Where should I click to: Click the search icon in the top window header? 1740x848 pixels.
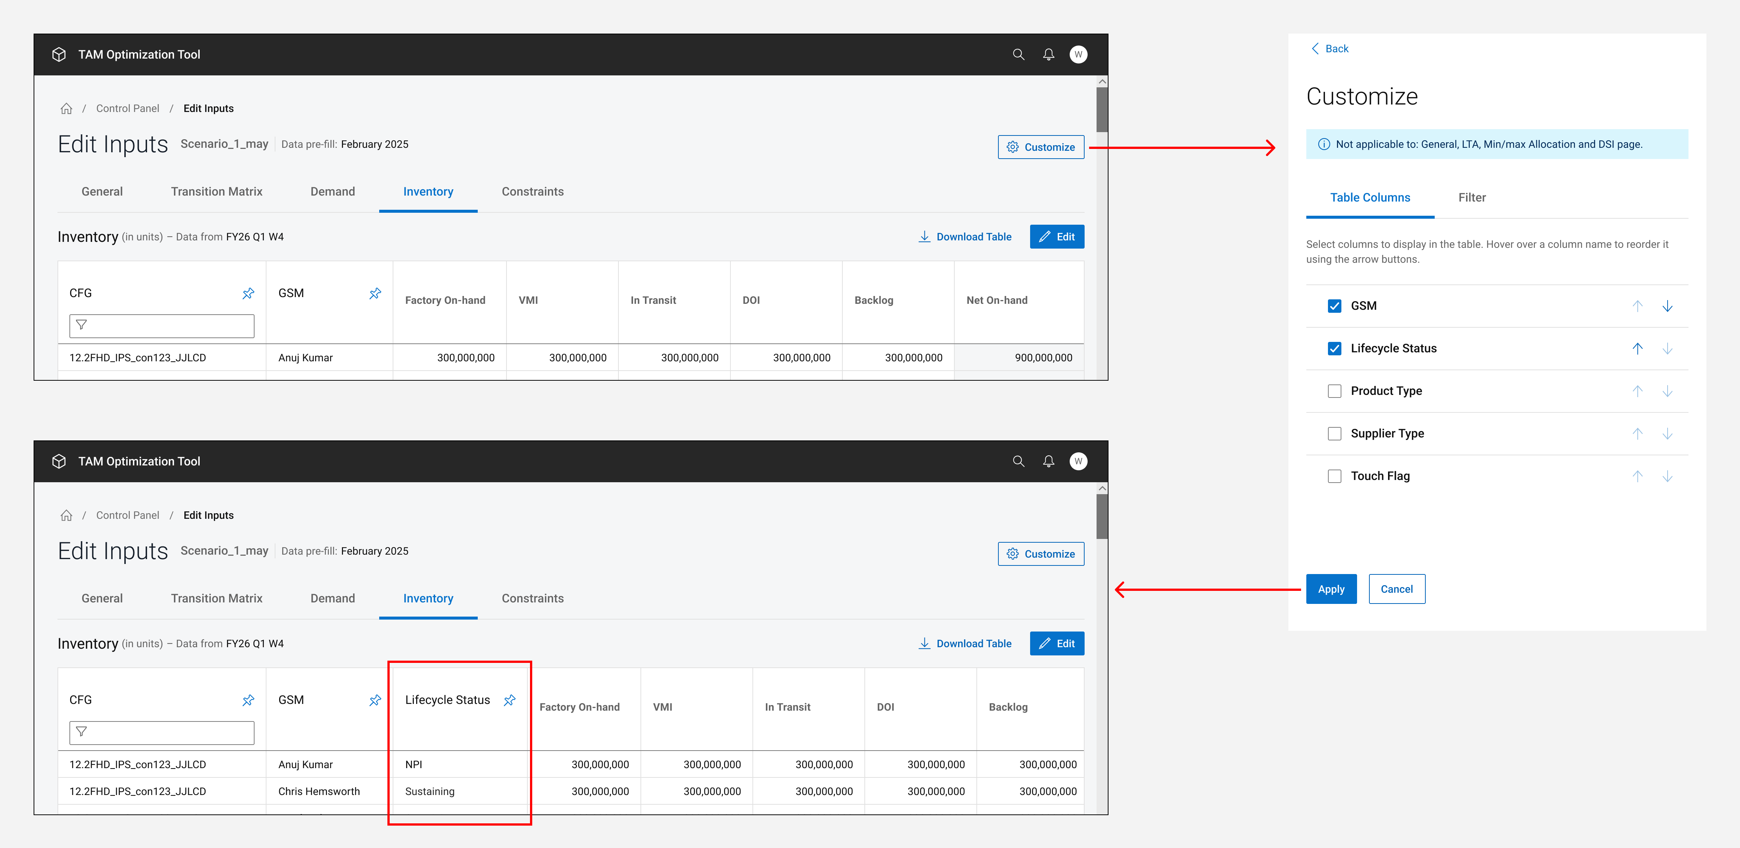point(1019,55)
